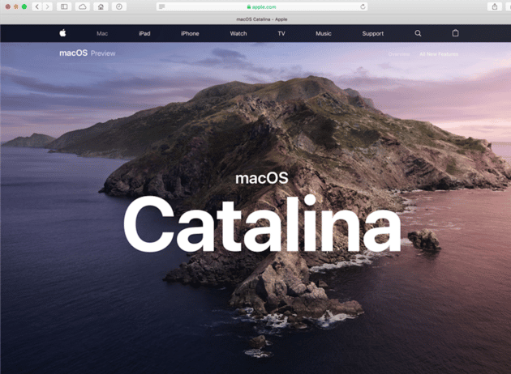Image resolution: width=511 pixels, height=374 pixels.
Task: Go back with the Safari back arrow
Action: (37, 6)
